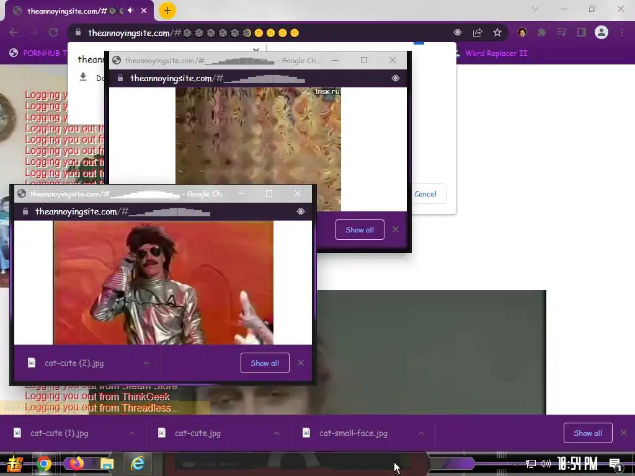Expand the cat-small-face.jpg chevron menu
The image size is (635, 476).
tap(421, 433)
